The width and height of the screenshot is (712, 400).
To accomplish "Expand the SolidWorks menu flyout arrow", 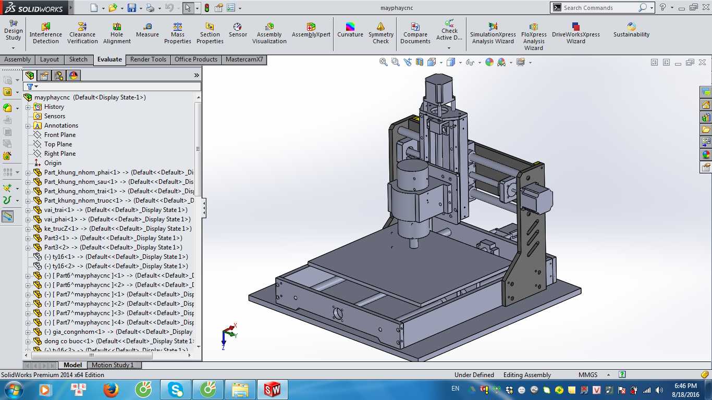I will tap(71, 8).
